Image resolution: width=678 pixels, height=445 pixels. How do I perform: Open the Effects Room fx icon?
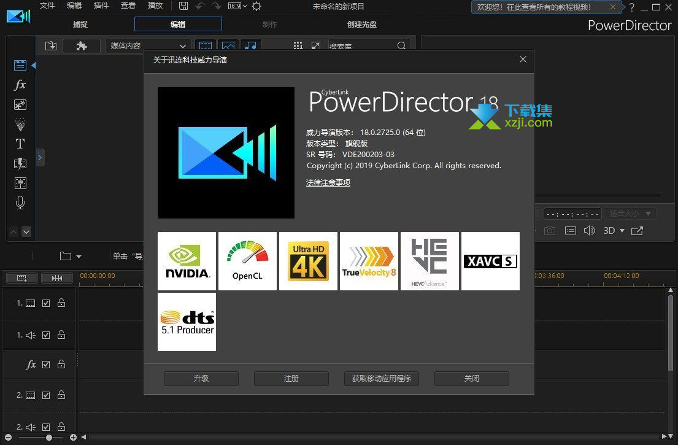[20, 85]
